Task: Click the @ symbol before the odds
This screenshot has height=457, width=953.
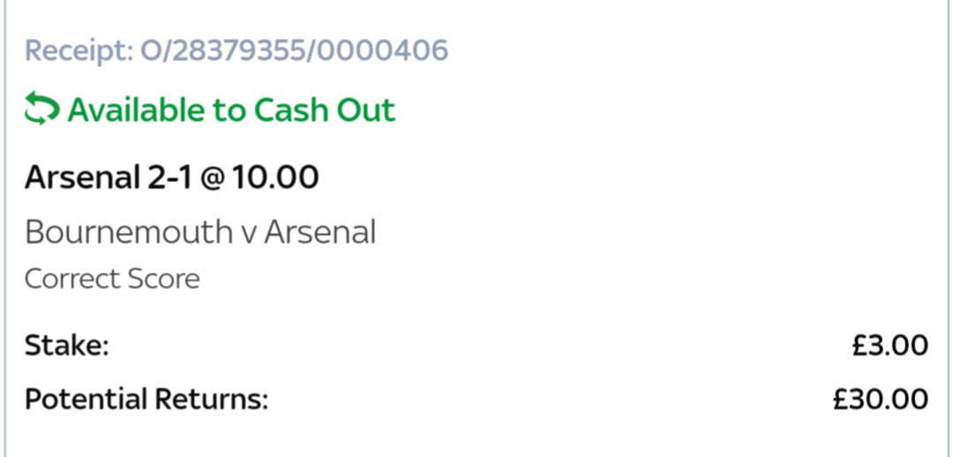Action: [x=212, y=179]
